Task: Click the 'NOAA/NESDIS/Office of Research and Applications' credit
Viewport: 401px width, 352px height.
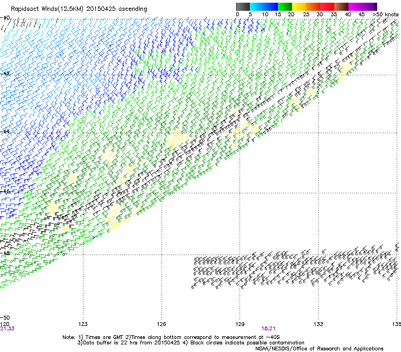Action: tap(319, 349)
